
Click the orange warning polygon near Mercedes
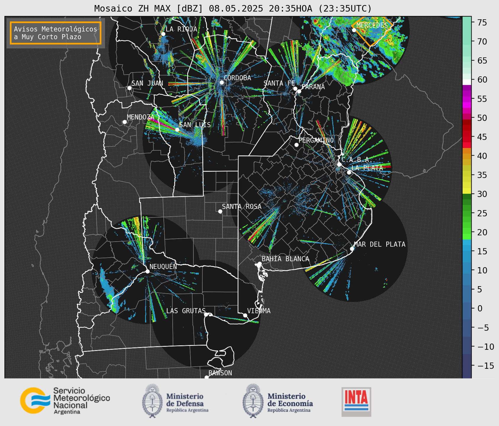click(x=373, y=31)
